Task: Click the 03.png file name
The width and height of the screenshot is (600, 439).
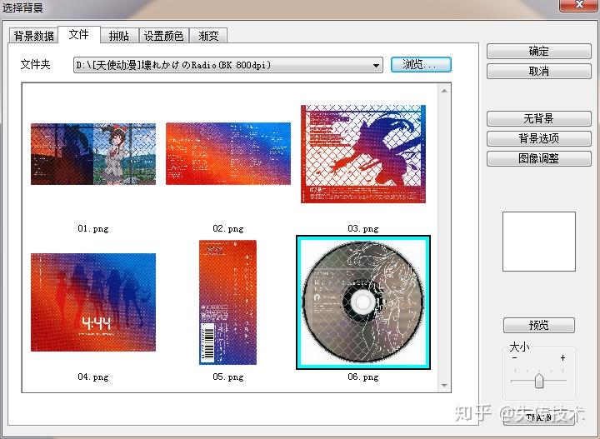Action: [363, 229]
